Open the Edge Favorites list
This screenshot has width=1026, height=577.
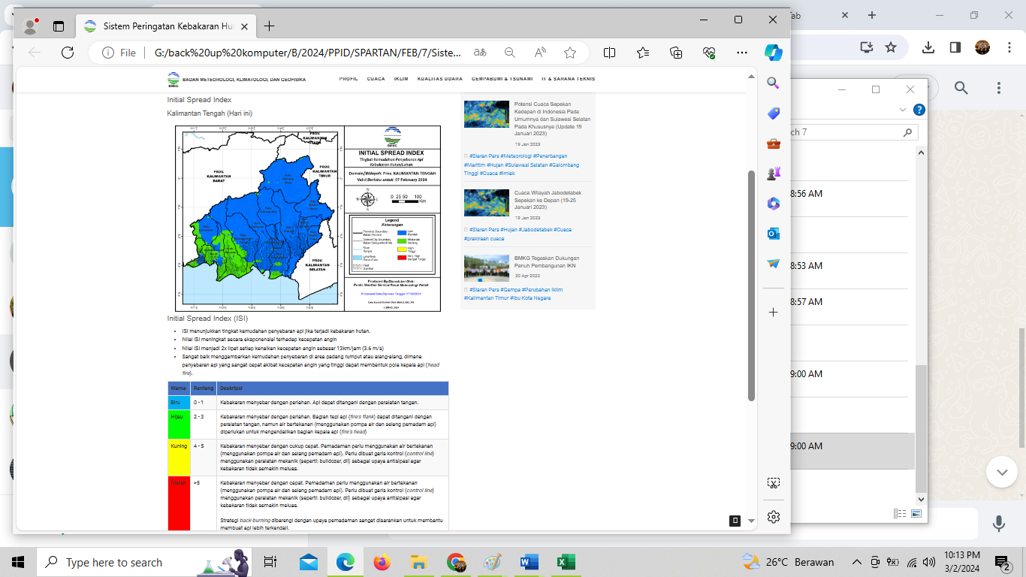click(x=643, y=53)
